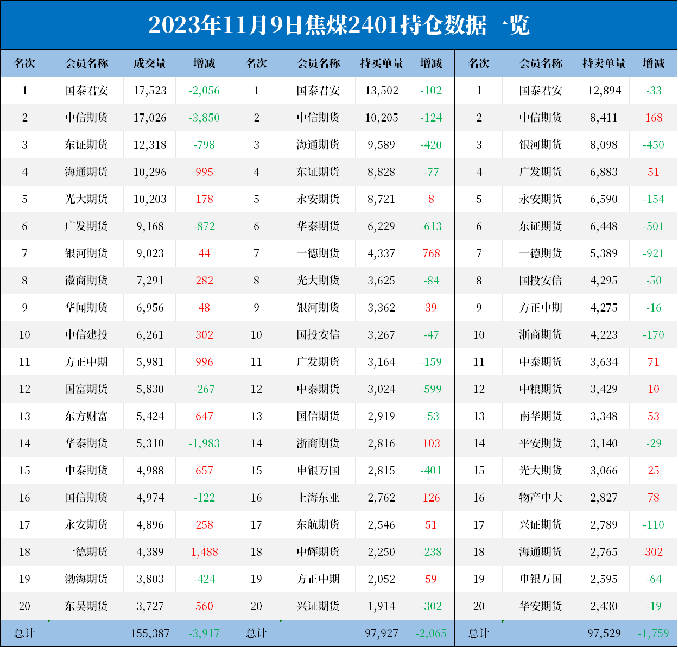The width and height of the screenshot is (678, 647).
Task: Select the member name 华闻期货
Action: tap(86, 308)
